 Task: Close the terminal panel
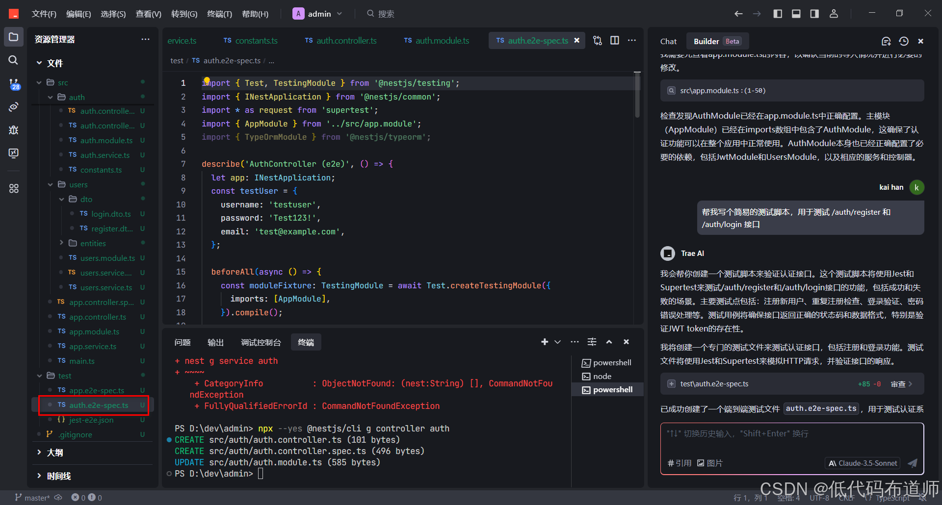626,342
